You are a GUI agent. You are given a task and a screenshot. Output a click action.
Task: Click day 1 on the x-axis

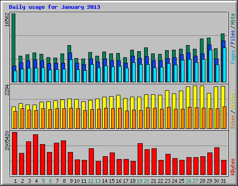click(15, 181)
